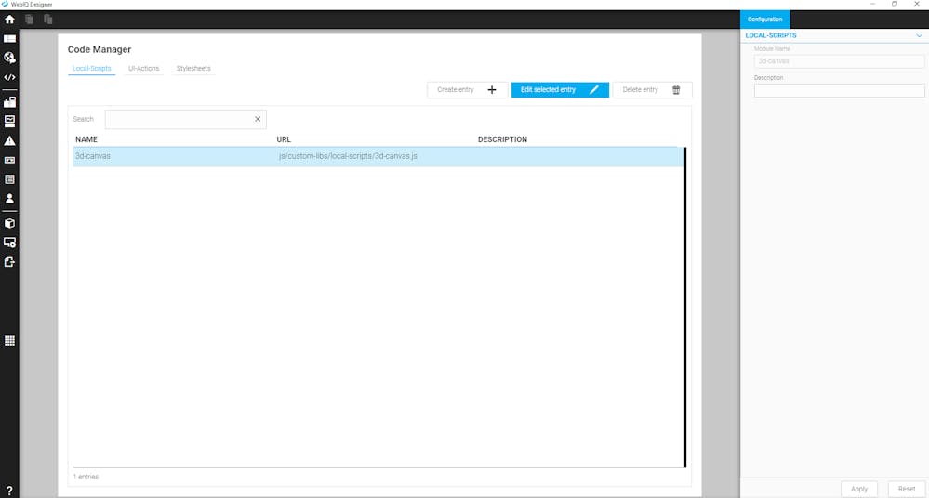Screen dimensions: 929x498
Task: Clear the search field with X
Action: click(x=258, y=119)
